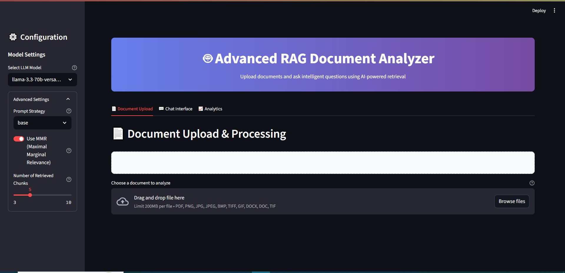The width and height of the screenshot is (565, 273).
Task: Click the help icon next to Prompt Strategy
Action: (69, 111)
